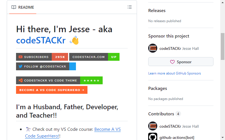Click the Packages heading link
Viewport: 225px width, 140px height.
coord(157,88)
